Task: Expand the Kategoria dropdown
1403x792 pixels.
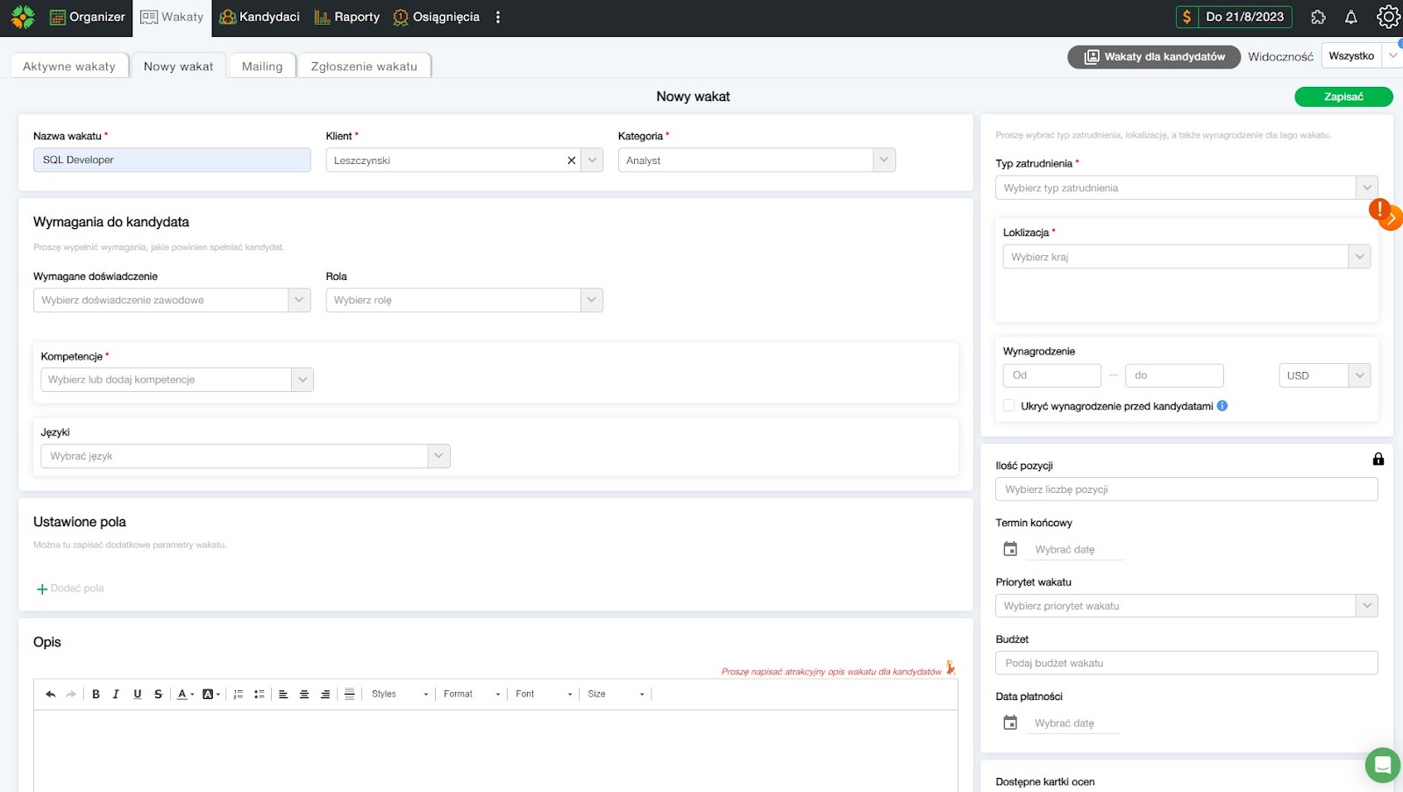Action: click(x=884, y=160)
